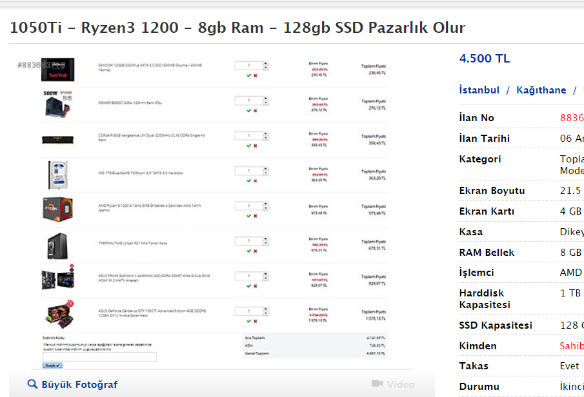Click the 'SSD Kapasitesi' label

pyautogui.click(x=496, y=325)
